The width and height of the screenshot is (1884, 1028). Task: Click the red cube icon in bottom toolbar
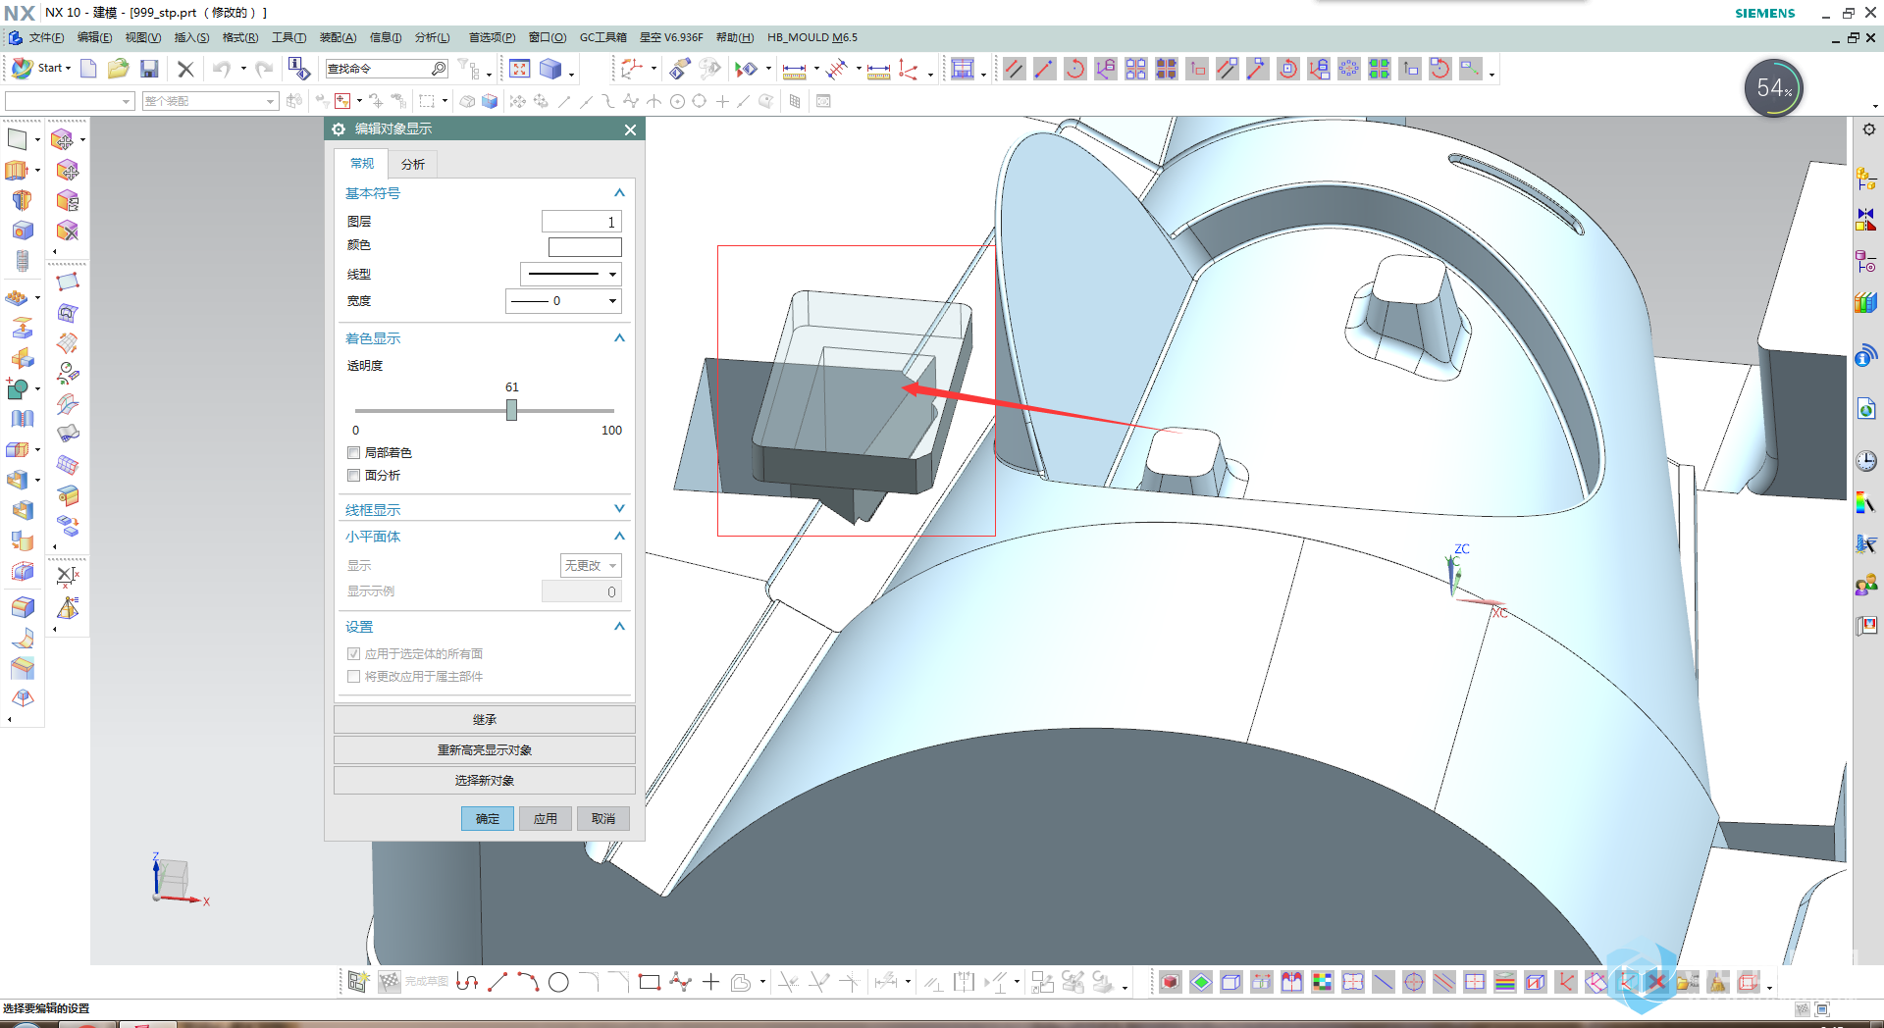(1171, 982)
